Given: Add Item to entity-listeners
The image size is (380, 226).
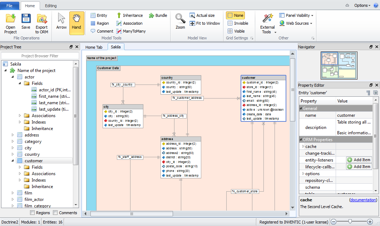Looking at the screenshot, I should 359,160.
